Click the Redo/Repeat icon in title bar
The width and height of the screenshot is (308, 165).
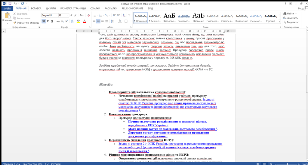(22, 4)
